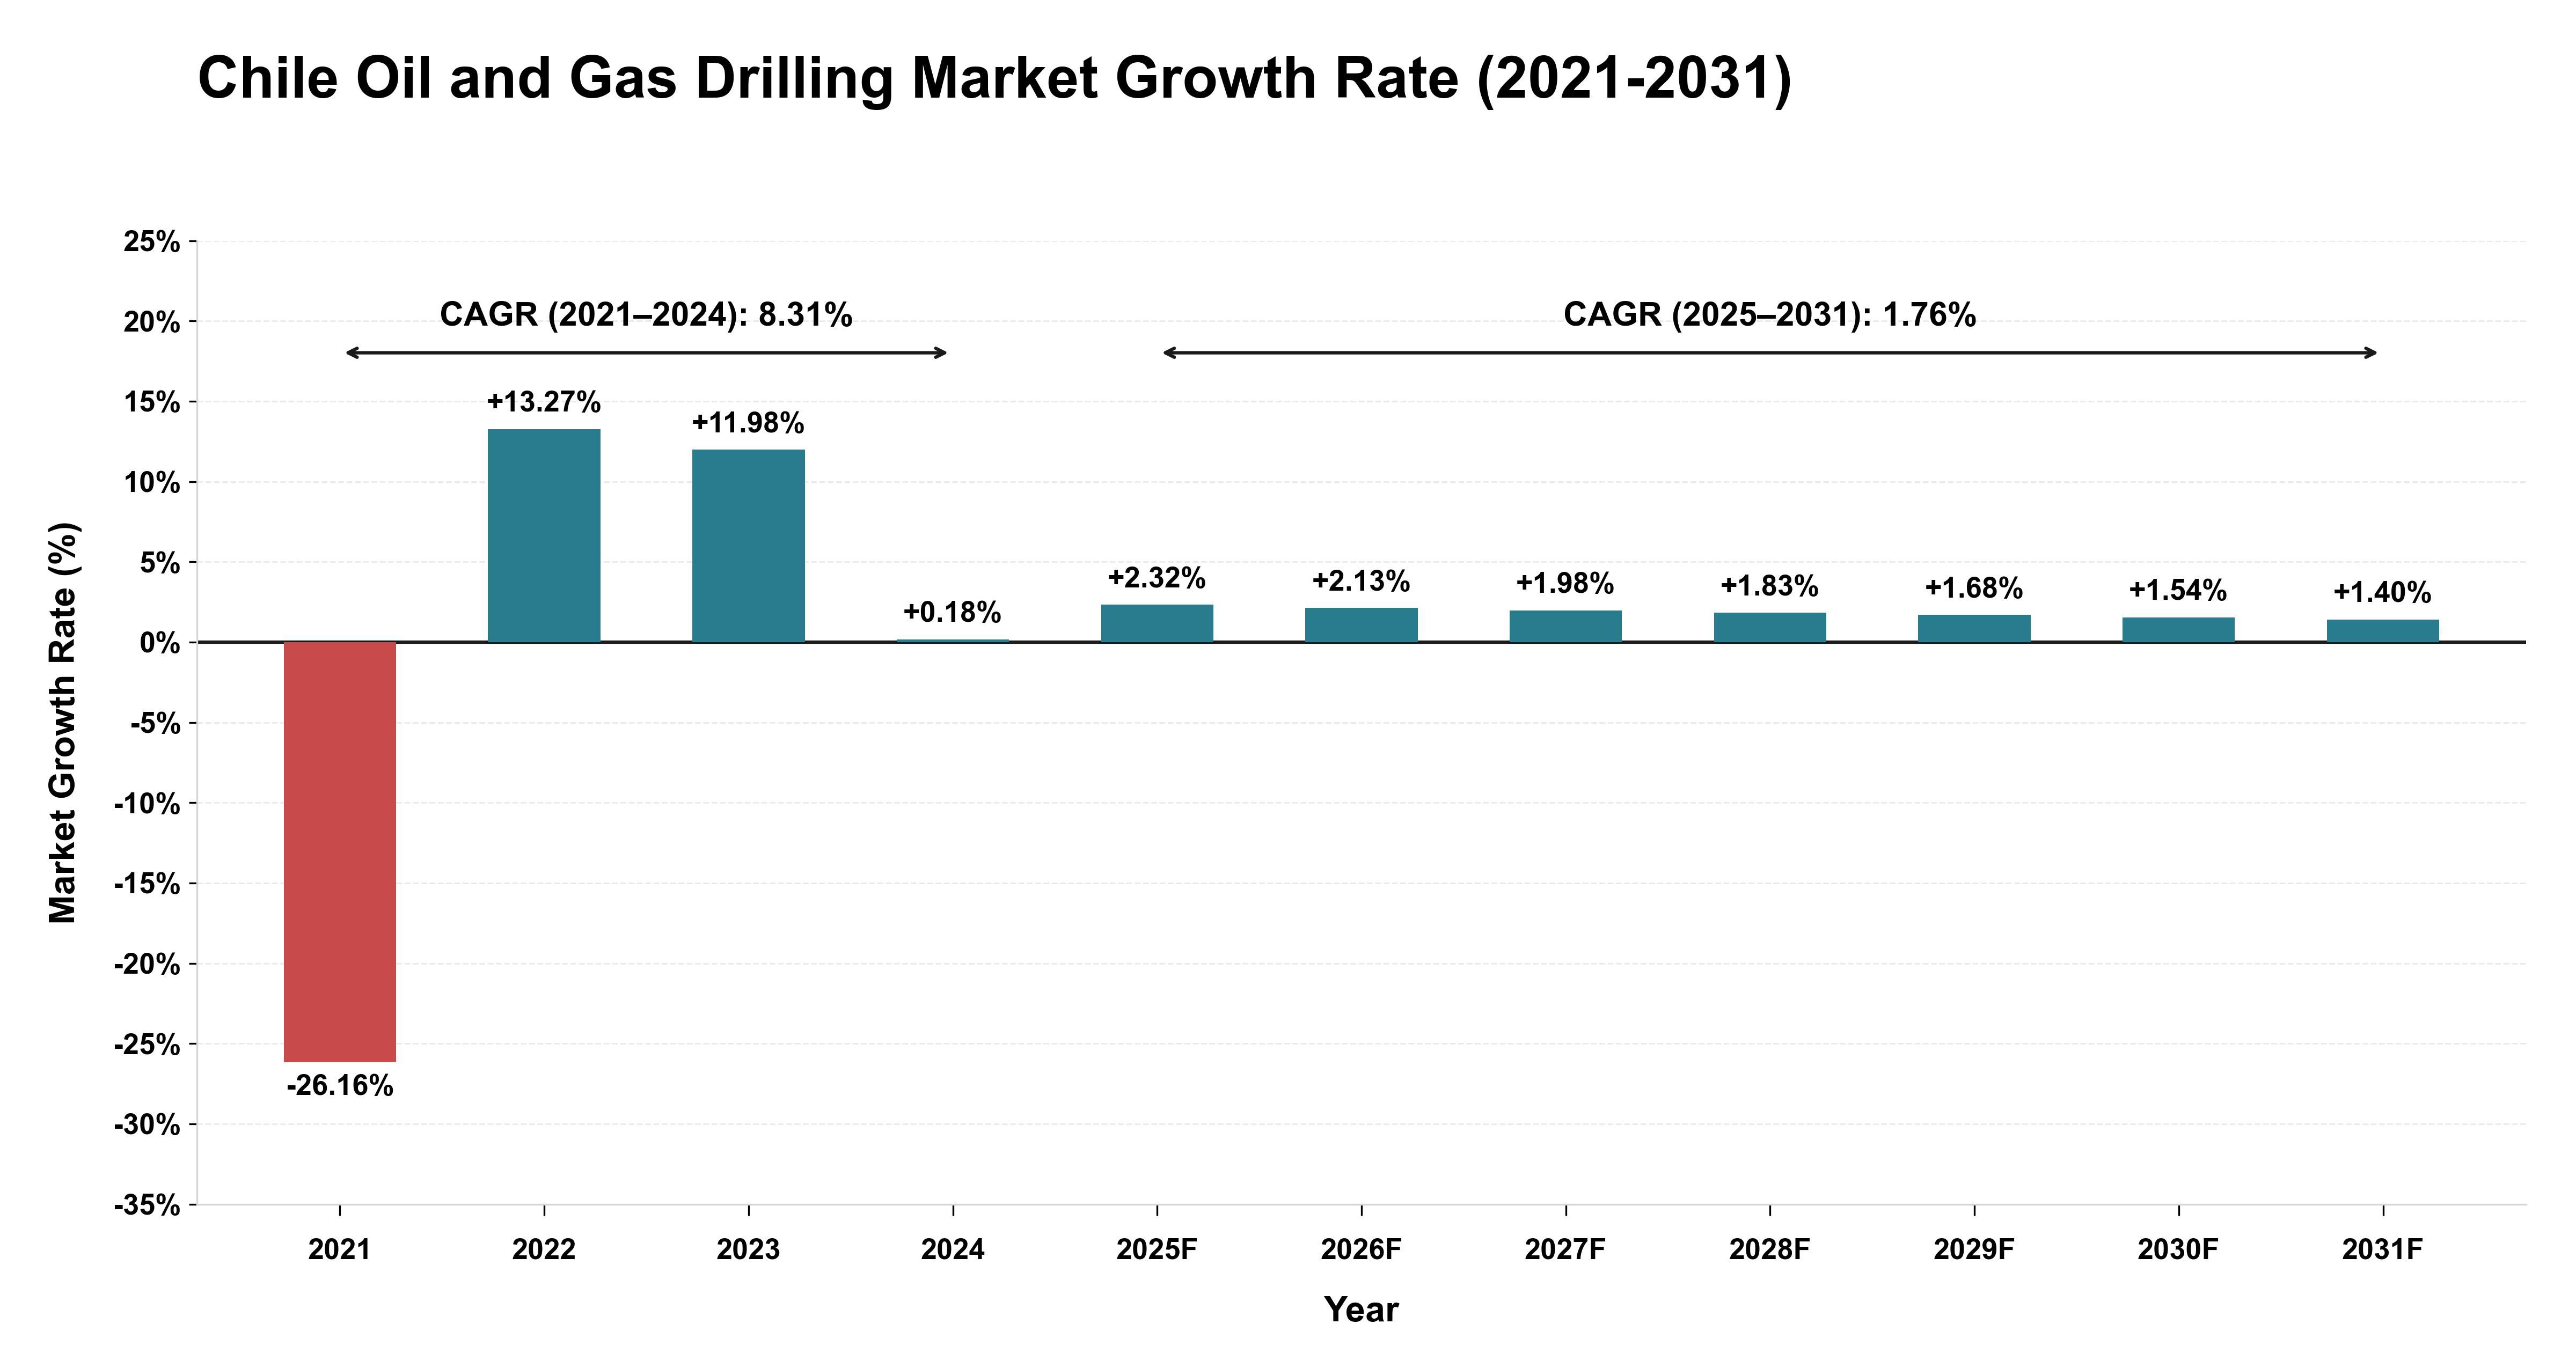Click the 2023 x-axis label
The width and height of the screenshot is (2576, 1368).
[748, 1250]
